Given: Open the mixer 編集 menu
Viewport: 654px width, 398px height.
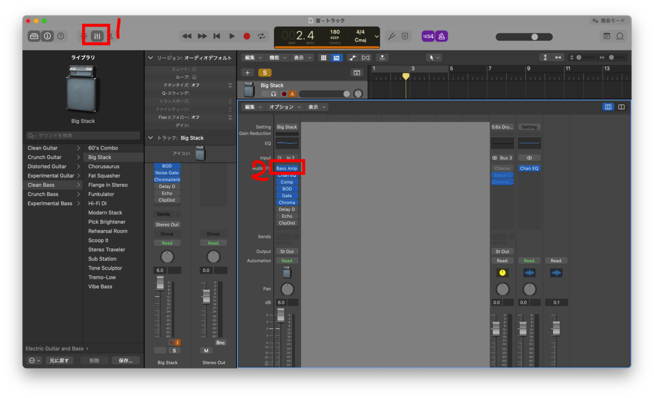Looking at the screenshot, I should click(x=252, y=107).
